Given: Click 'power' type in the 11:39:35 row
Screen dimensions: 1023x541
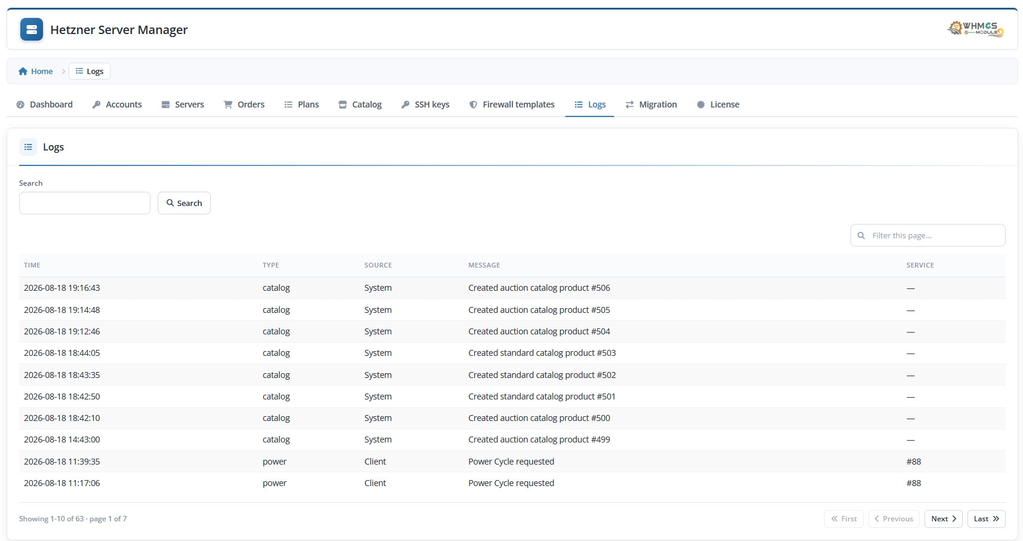Looking at the screenshot, I should pos(275,462).
